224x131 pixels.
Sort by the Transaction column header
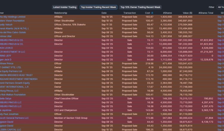(129, 13)
